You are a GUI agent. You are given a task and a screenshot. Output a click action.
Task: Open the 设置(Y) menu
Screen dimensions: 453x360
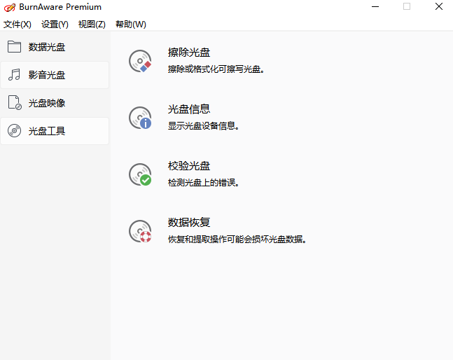click(55, 25)
